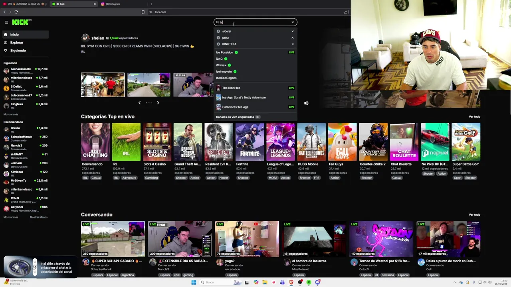Close the Kick browser tab

pos(95,4)
